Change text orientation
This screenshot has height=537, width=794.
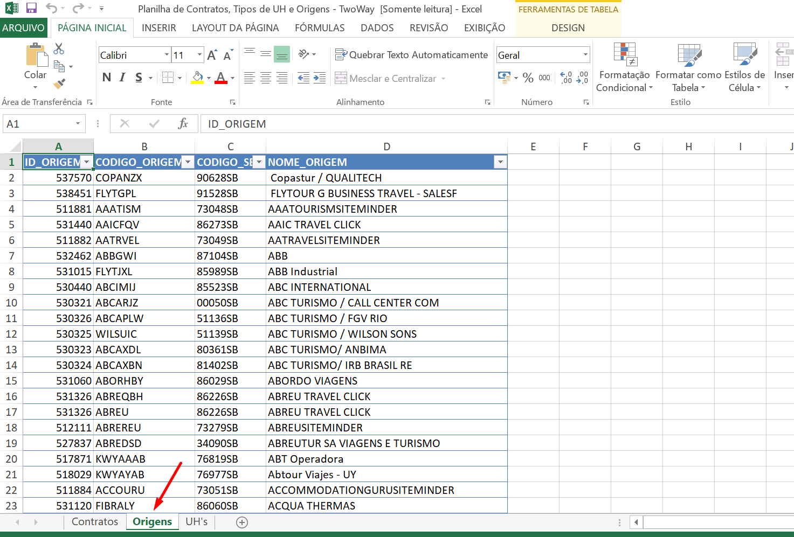304,54
